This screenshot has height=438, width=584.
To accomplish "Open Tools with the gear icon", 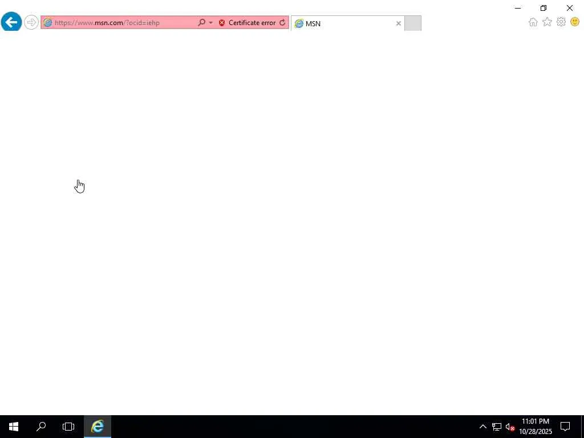I will [x=561, y=22].
